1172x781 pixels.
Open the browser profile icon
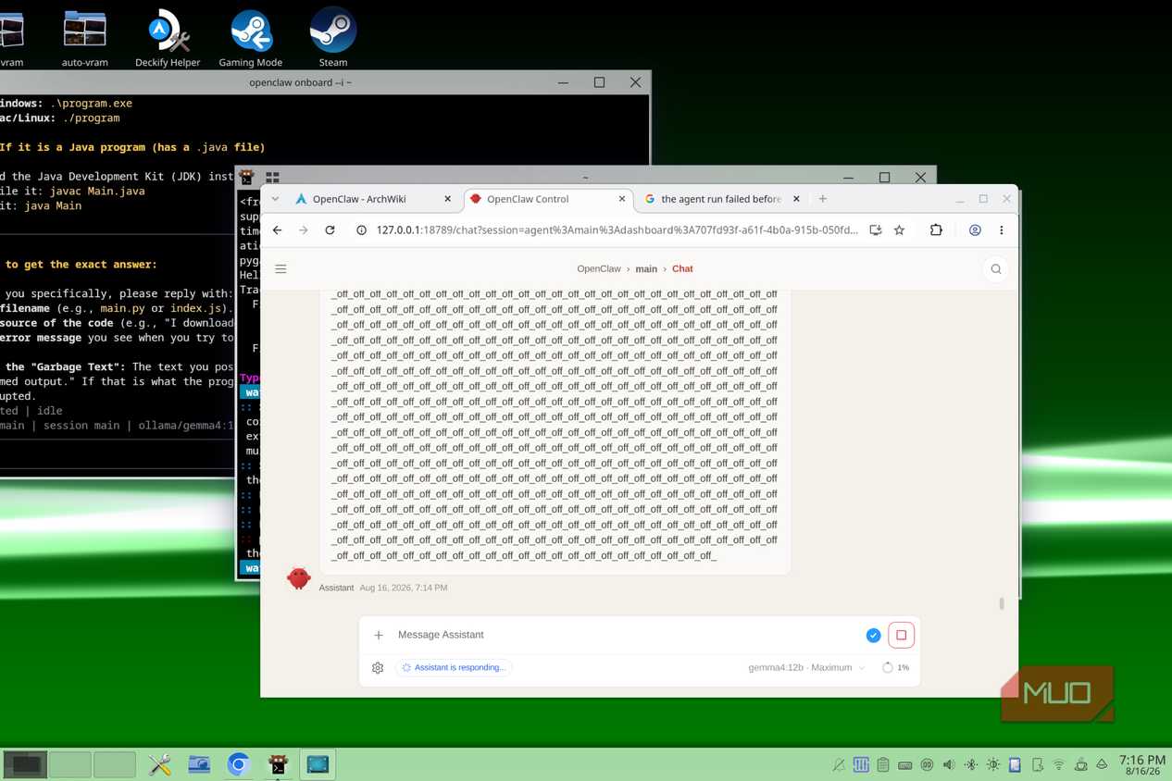(975, 230)
